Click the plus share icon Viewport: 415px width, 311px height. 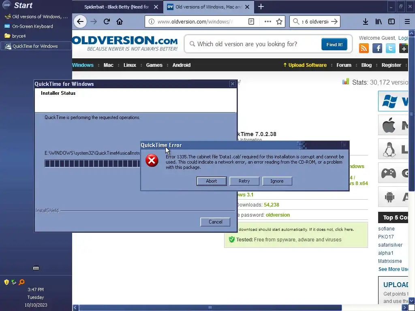click(x=403, y=49)
